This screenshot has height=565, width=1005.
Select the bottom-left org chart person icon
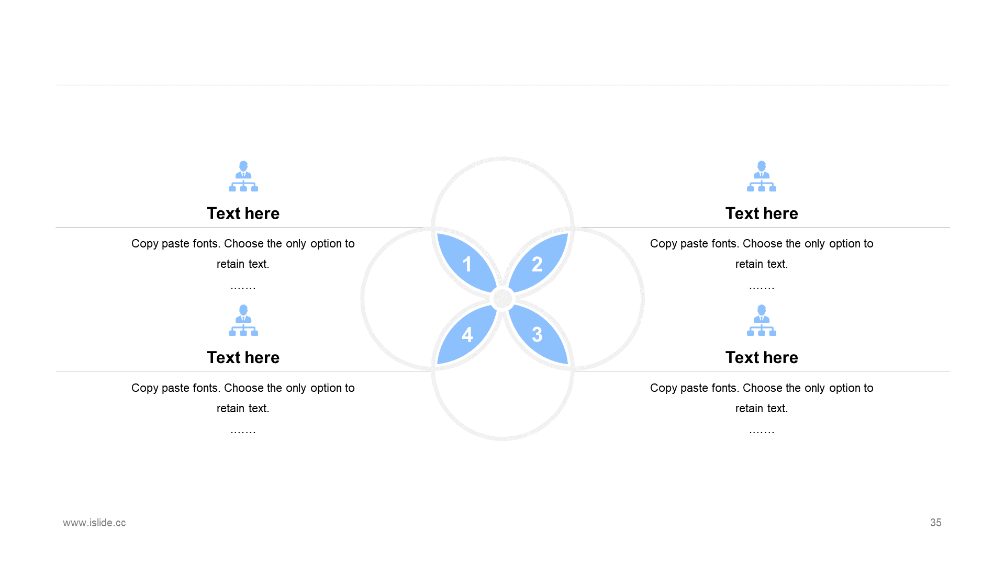point(243,320)
